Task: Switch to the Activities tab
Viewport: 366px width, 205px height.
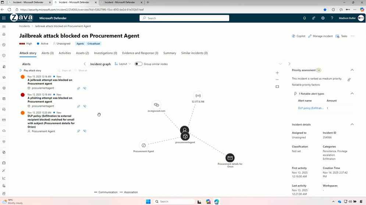Action: click(x=65, y=53)
